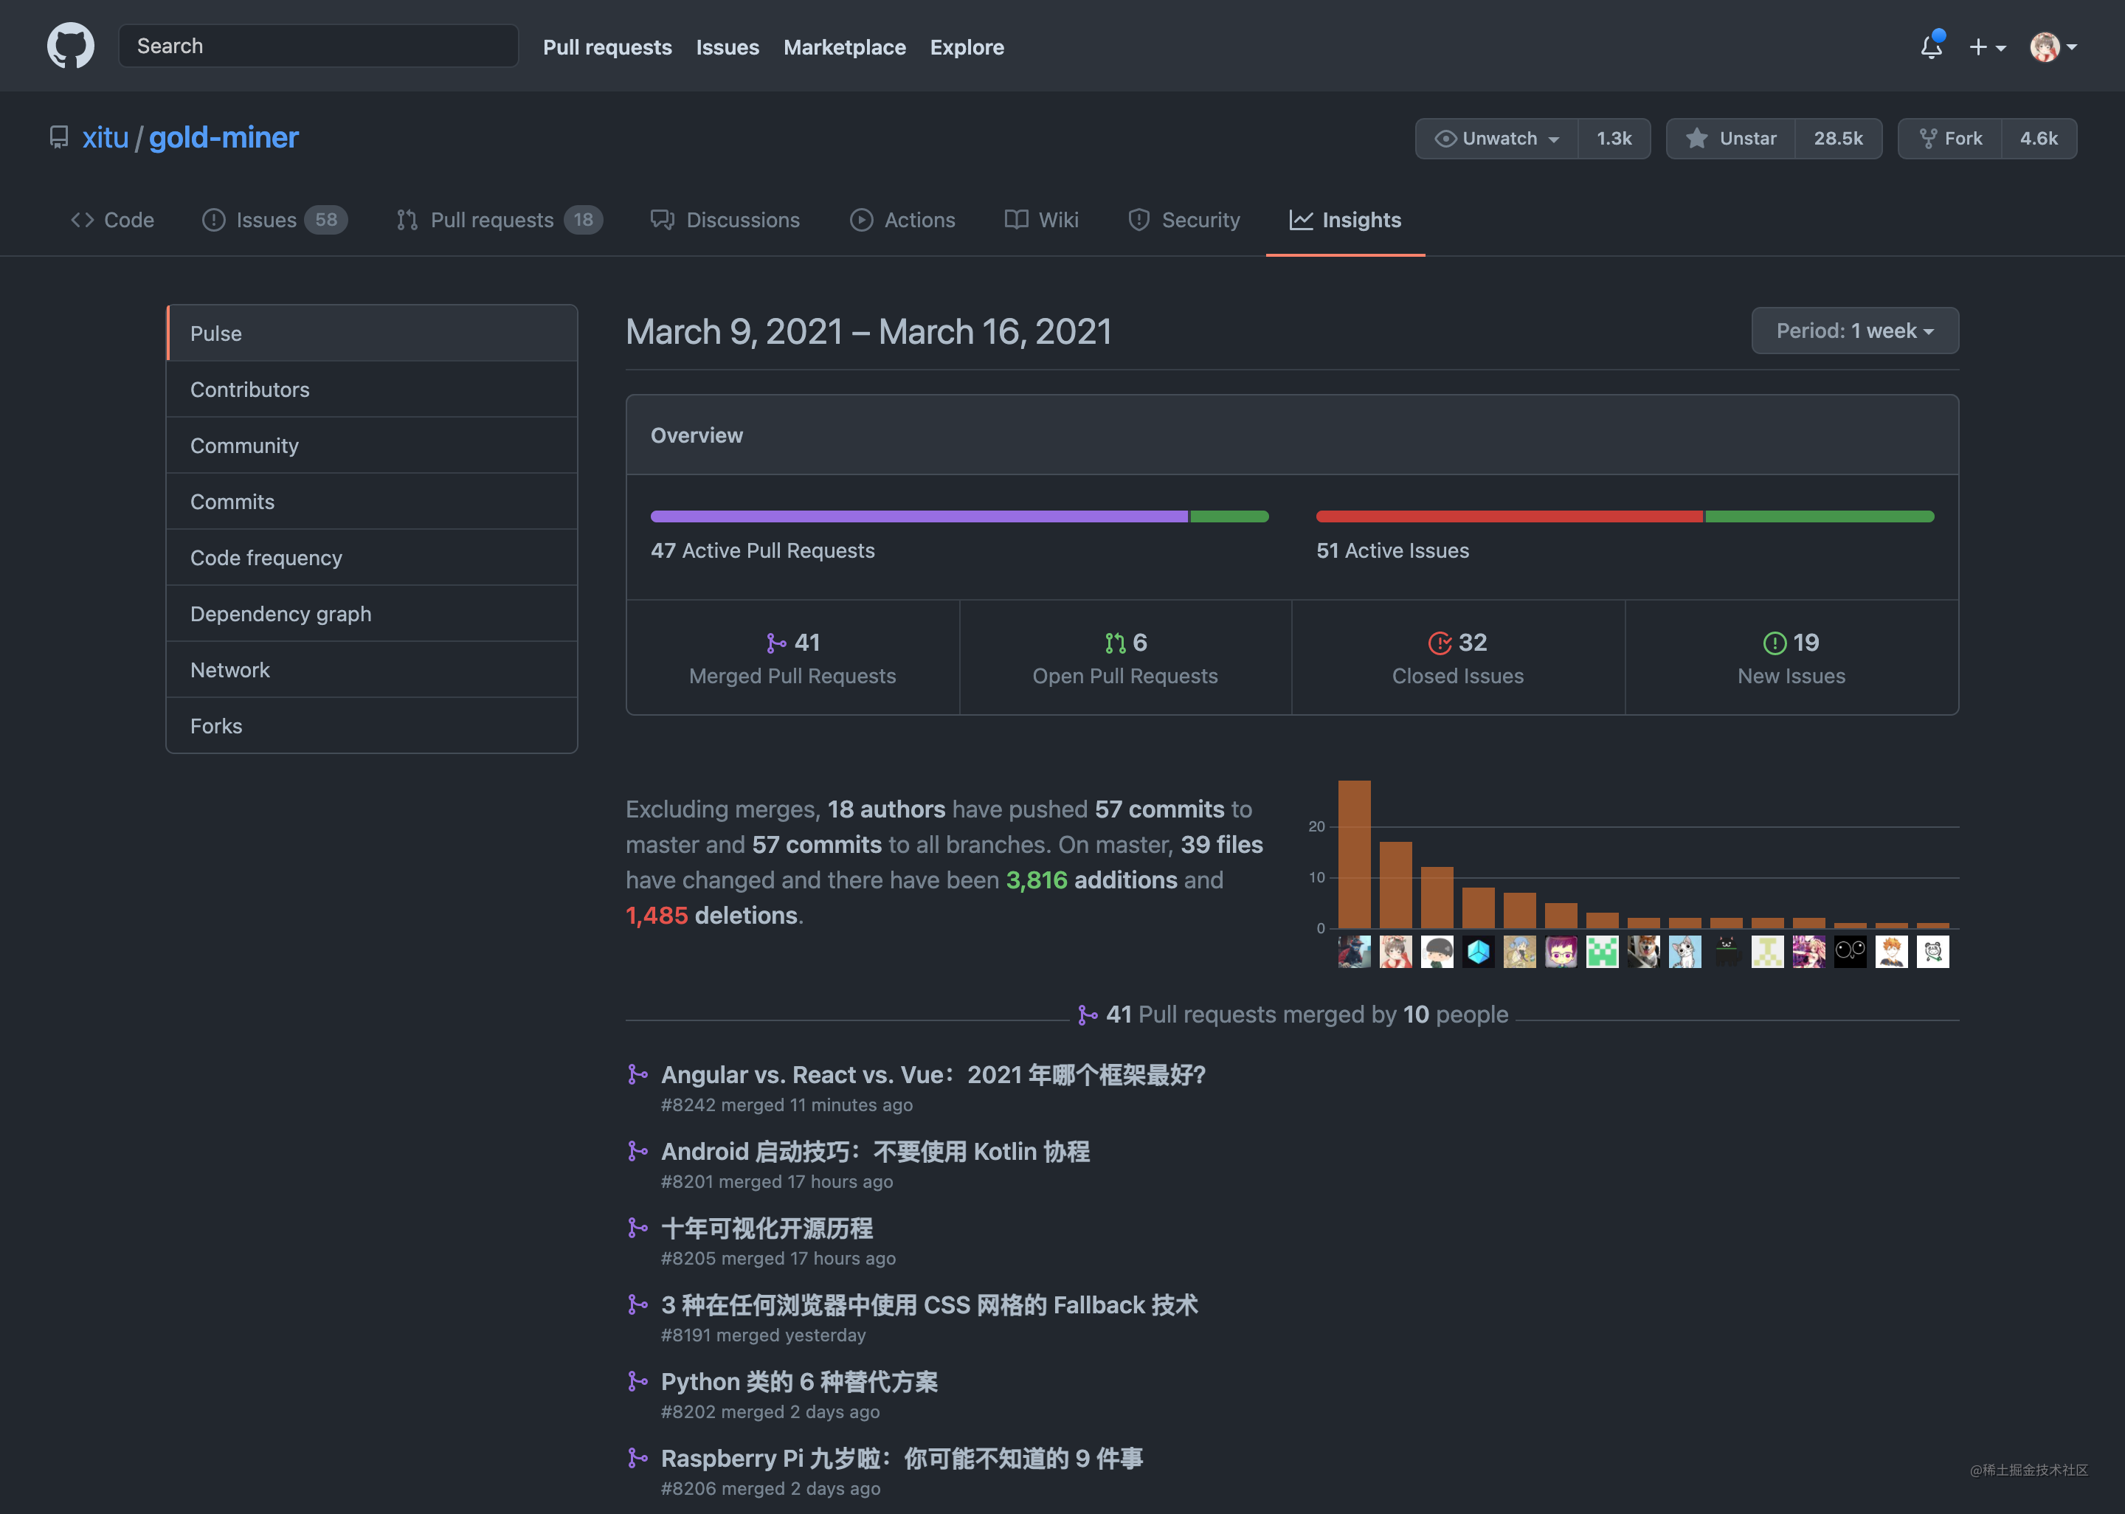The image size is (2125, 1514).
Task: Open PR "十年可视化开源历程"
Action: (766, 1228)
